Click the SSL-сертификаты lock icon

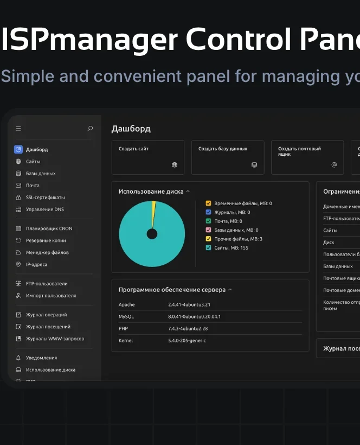(18, 197)
